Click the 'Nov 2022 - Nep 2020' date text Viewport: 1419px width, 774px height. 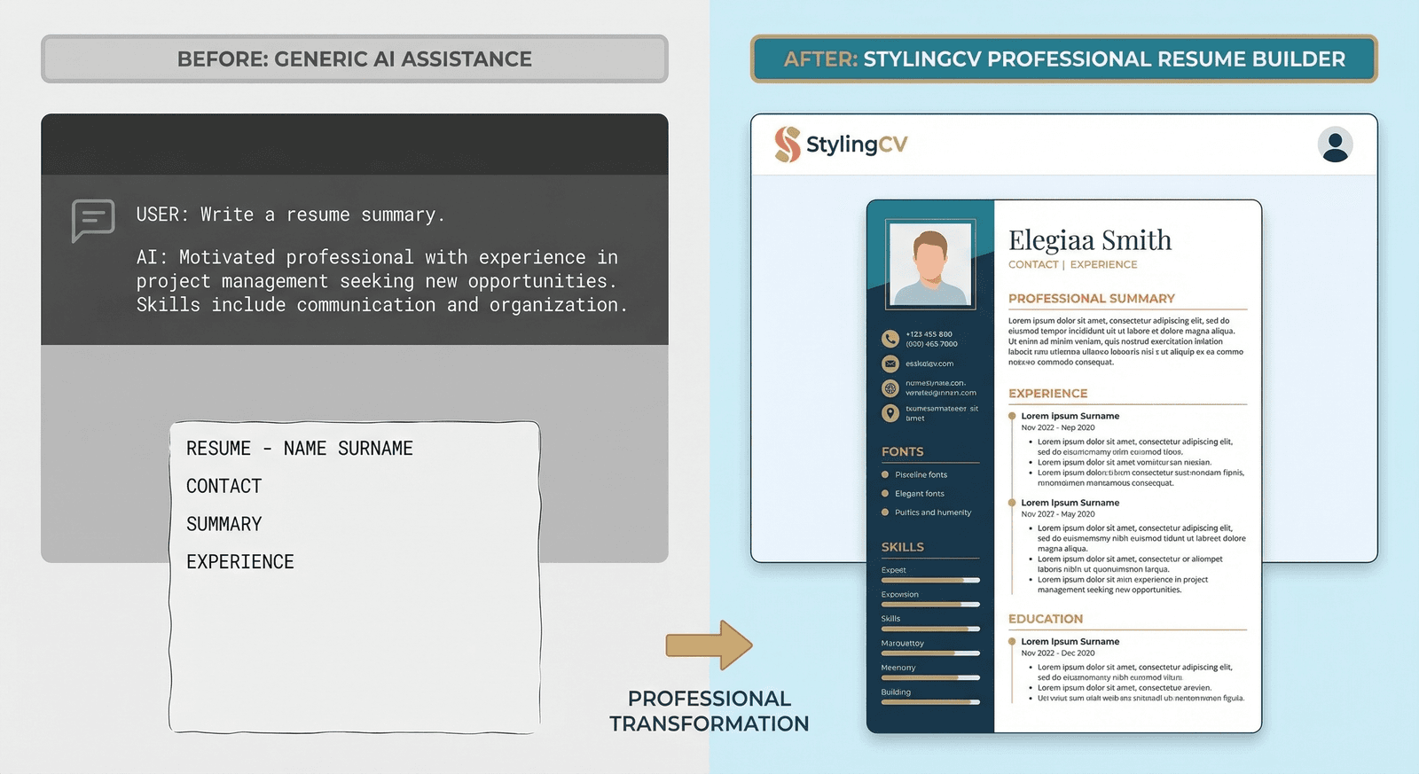pyautogui.click(x=1058, y=427)
